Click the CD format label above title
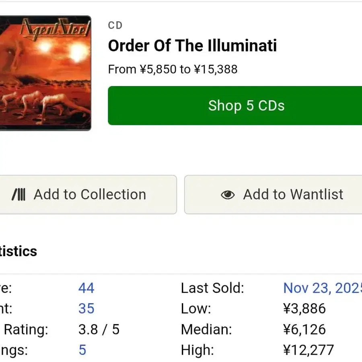This screenshot has height=362, width=362. pos(115,25)
